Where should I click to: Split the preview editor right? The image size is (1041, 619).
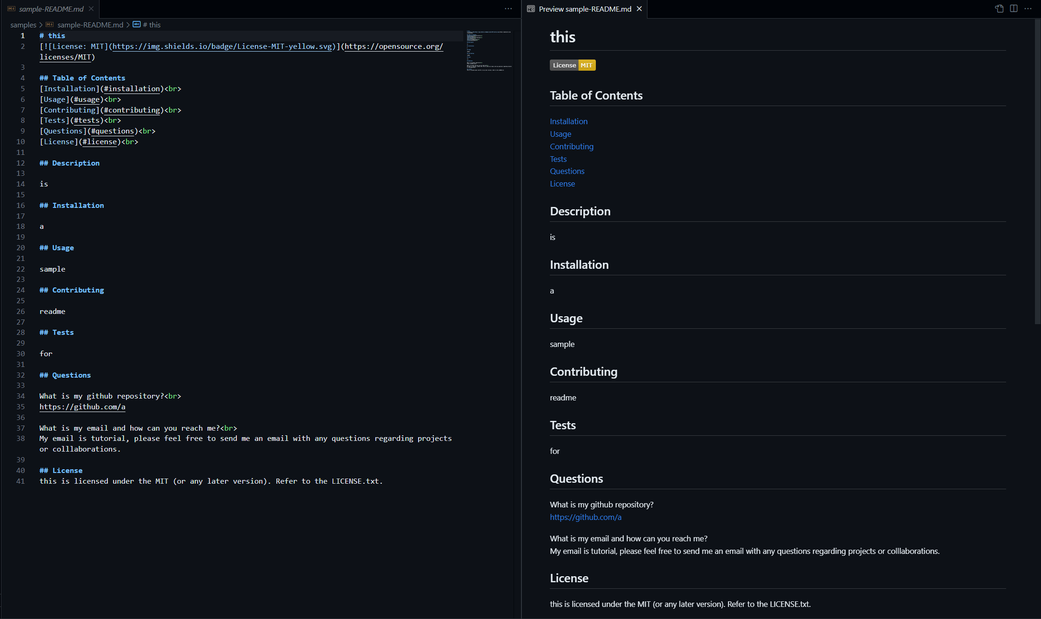coord(1014,9)
